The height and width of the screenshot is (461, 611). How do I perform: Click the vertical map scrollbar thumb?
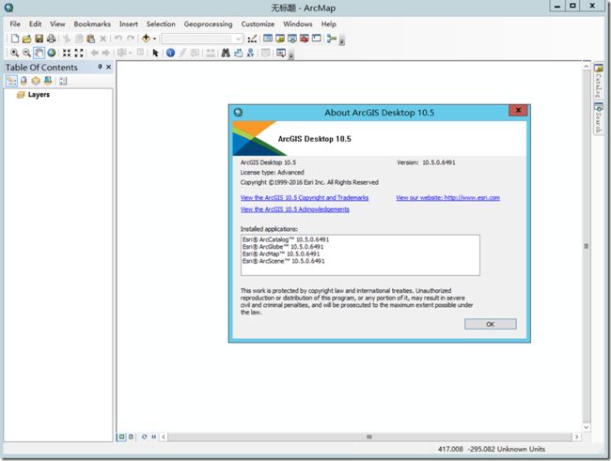pos(586,246)
